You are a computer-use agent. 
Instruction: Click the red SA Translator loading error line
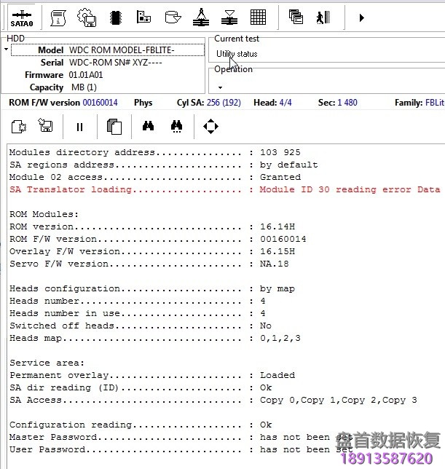pos(224,189)
